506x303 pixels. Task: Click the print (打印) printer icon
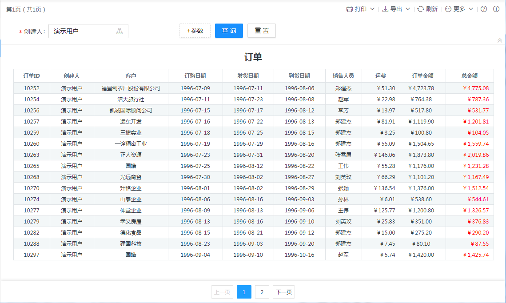tap(350, 9)
